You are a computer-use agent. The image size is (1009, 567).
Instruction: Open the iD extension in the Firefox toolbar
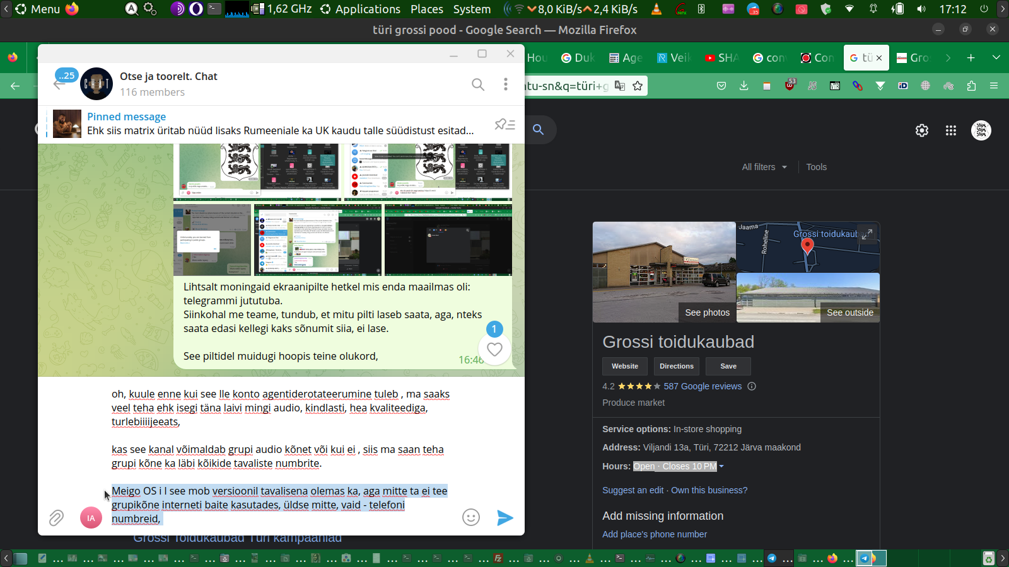903,86
